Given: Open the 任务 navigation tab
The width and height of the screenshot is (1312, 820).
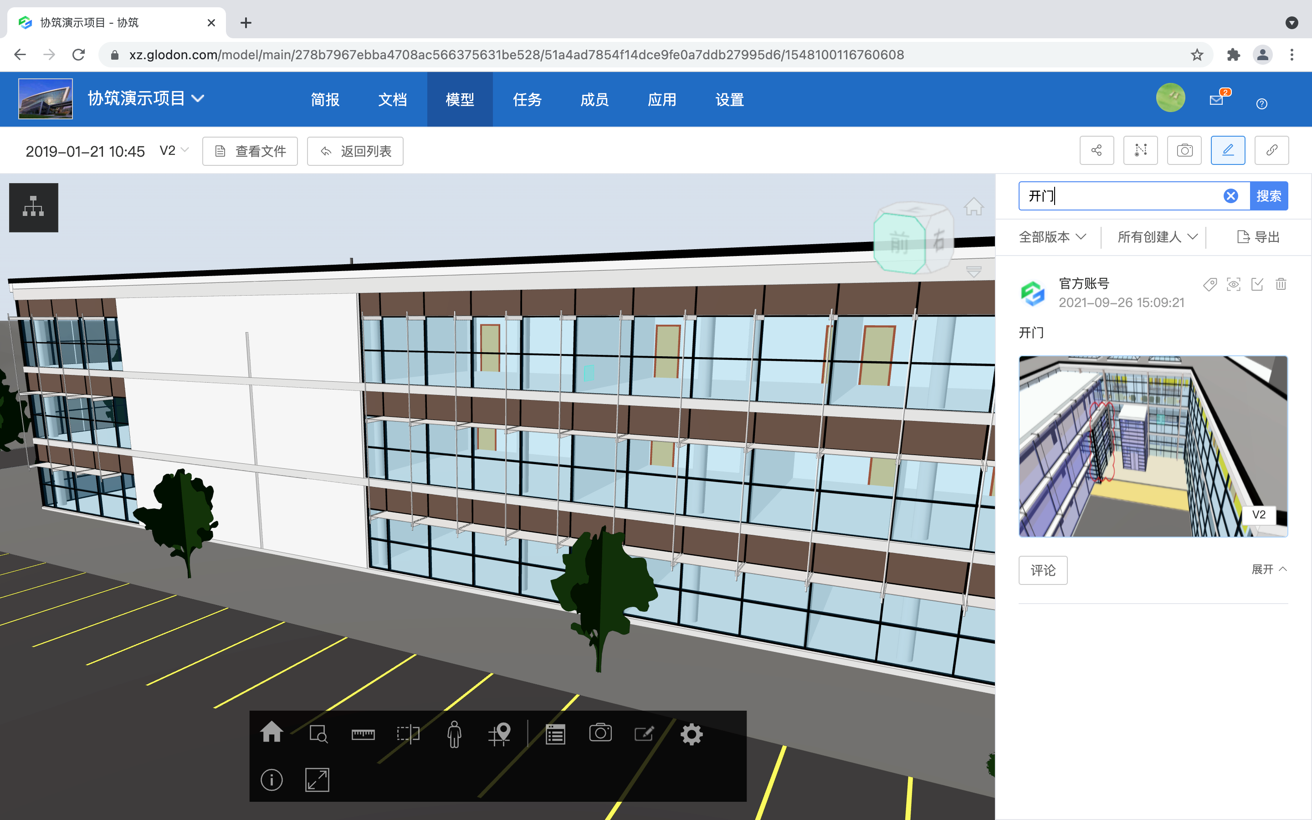Looking at the screenshot, I should (527, 100).
